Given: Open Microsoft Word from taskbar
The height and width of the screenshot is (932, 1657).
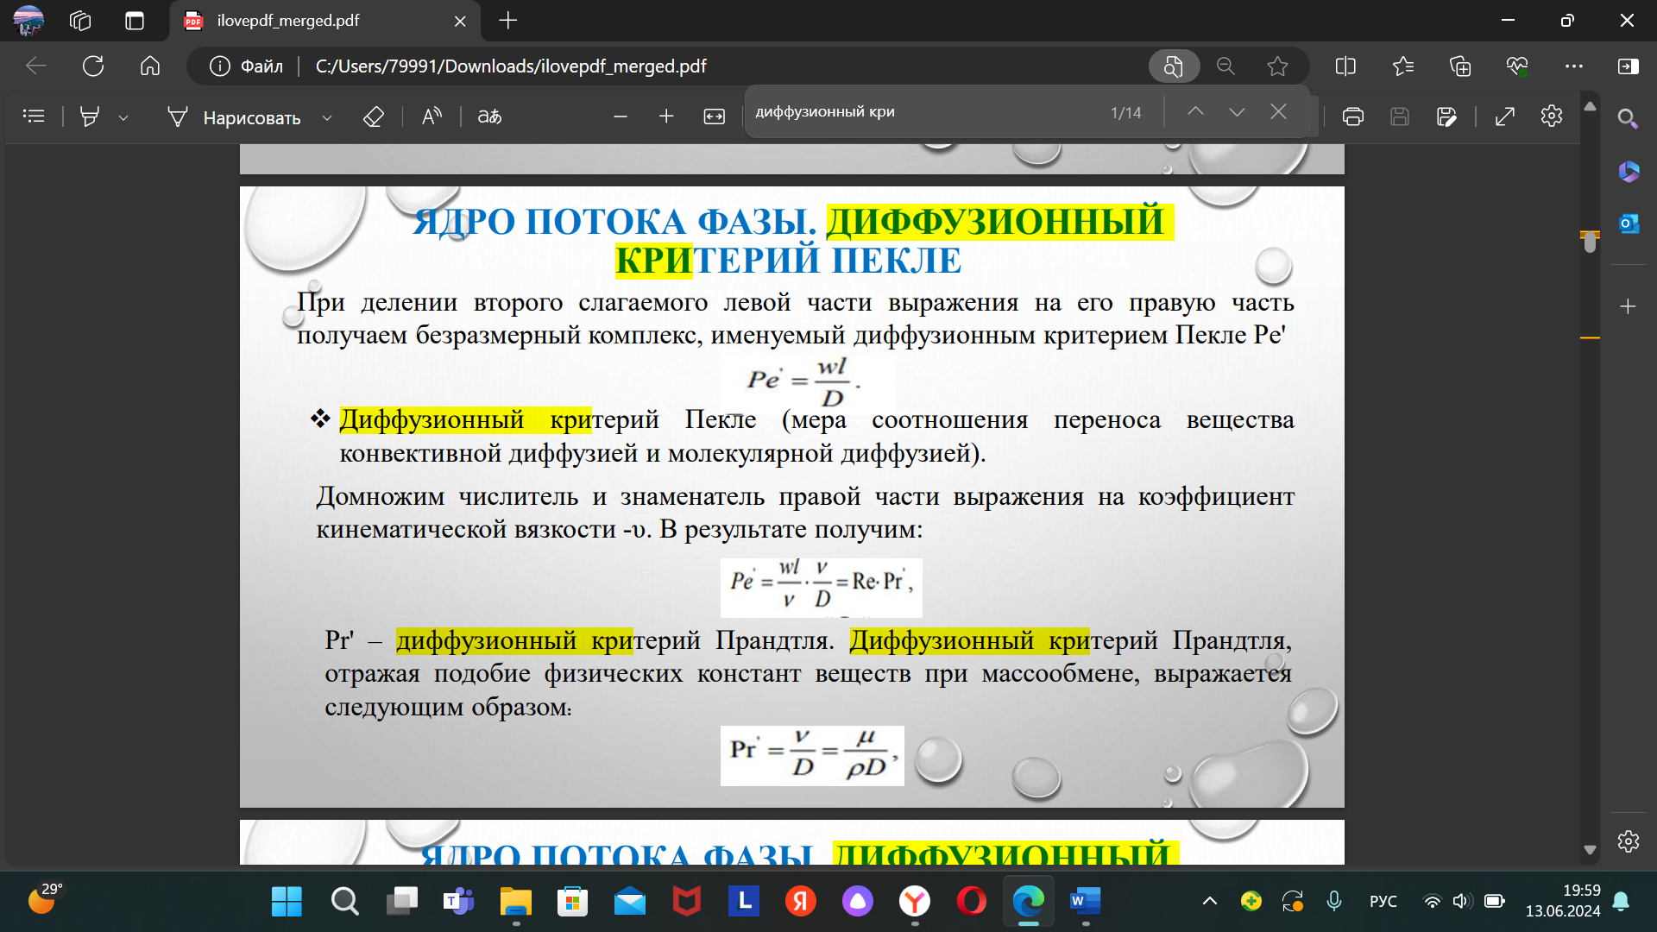Looking at the screenshot, I should point(1085,902).
